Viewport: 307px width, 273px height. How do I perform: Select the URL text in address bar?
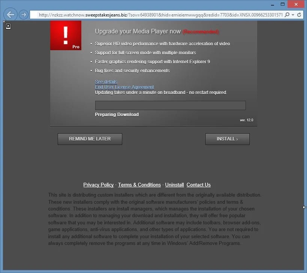point(160,15)
